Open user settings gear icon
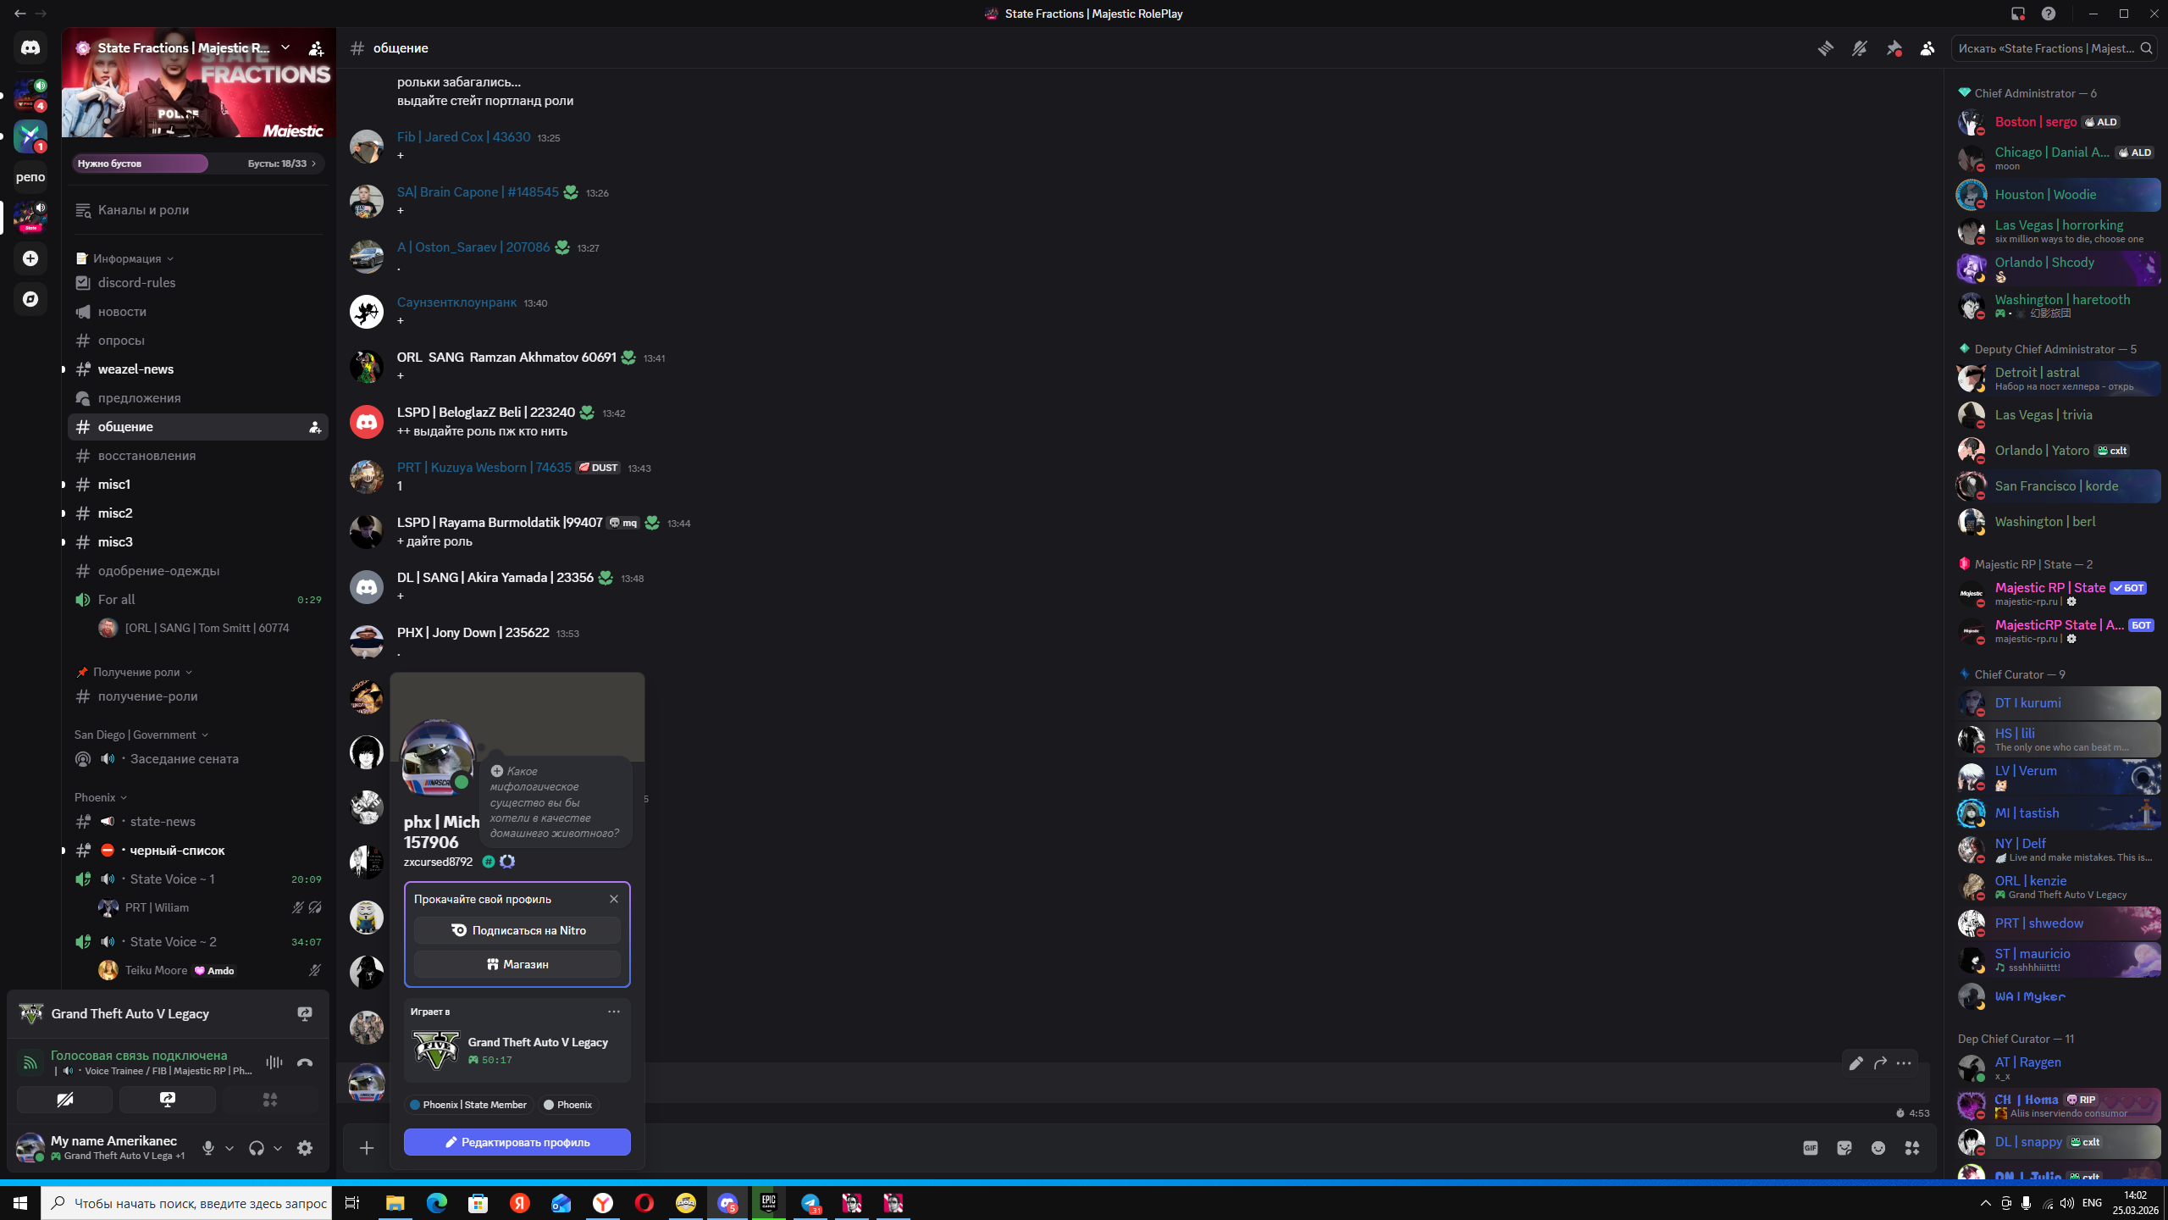 click(305, 1148)
